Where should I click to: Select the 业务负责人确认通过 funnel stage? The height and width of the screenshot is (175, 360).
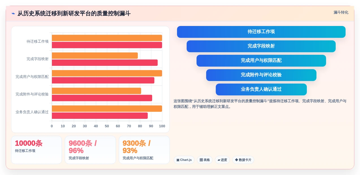(x=261, y=89)
